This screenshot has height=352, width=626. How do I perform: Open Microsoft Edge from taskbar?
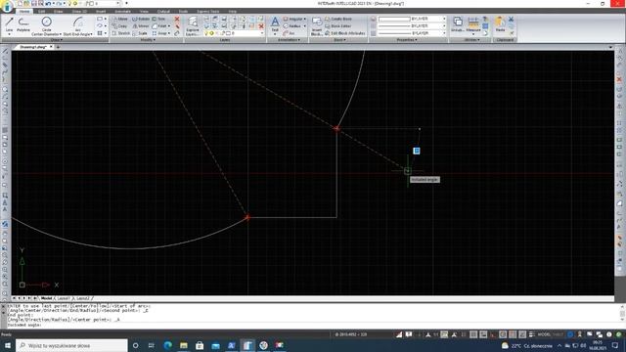[167, 345]
